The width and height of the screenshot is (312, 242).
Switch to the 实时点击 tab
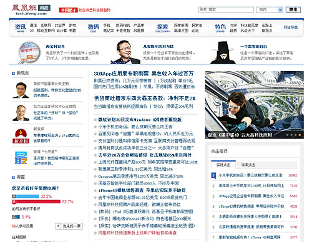pyautogui.click(x=223, y=165)
